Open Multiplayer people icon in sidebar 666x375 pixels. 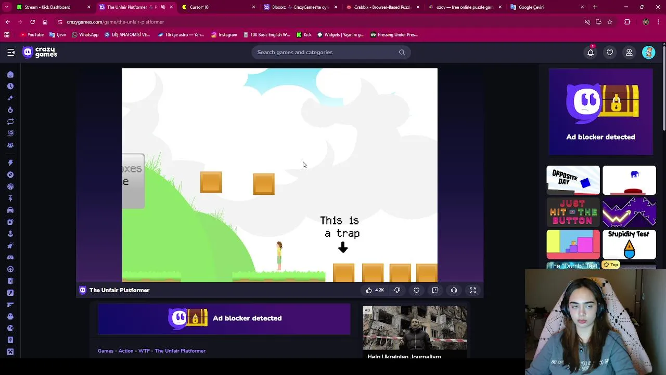[10, 145]
